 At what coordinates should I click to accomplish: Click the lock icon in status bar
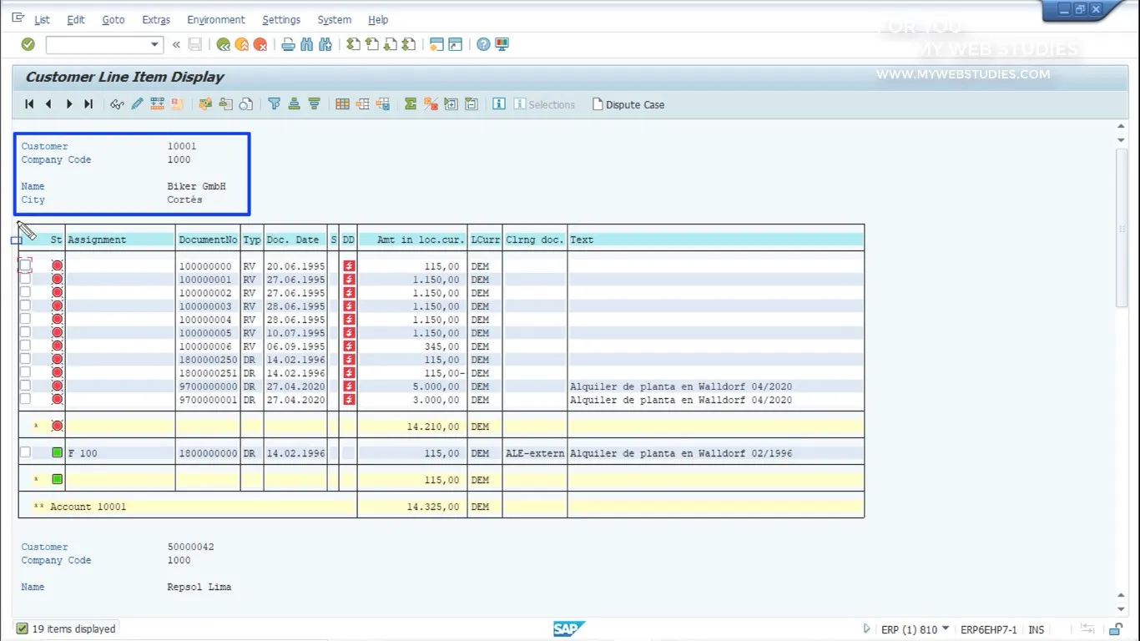1116,629
